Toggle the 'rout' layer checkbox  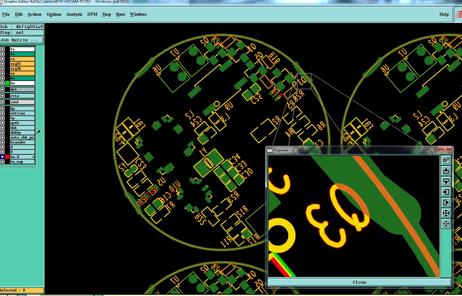(2, 102)
